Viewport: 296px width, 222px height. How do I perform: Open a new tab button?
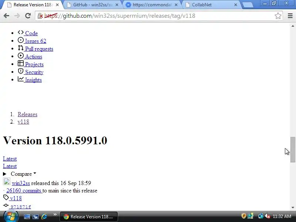tap(248, 5)
